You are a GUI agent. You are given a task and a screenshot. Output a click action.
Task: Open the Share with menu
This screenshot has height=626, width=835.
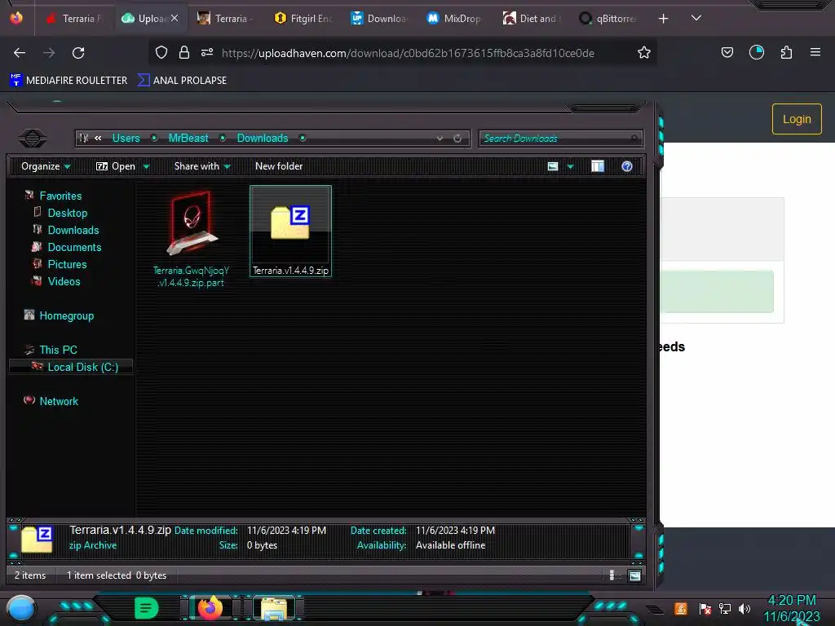coord(202,166)
